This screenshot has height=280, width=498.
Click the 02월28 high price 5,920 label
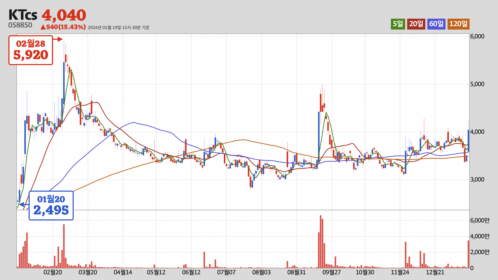31,50
